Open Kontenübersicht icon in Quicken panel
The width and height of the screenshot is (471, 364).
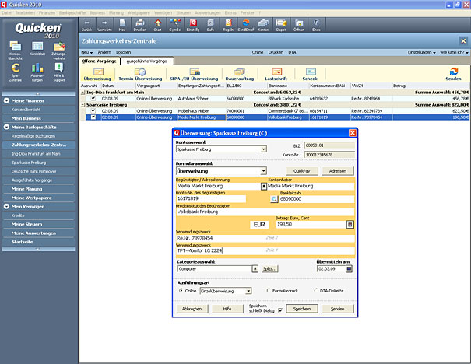14,46
